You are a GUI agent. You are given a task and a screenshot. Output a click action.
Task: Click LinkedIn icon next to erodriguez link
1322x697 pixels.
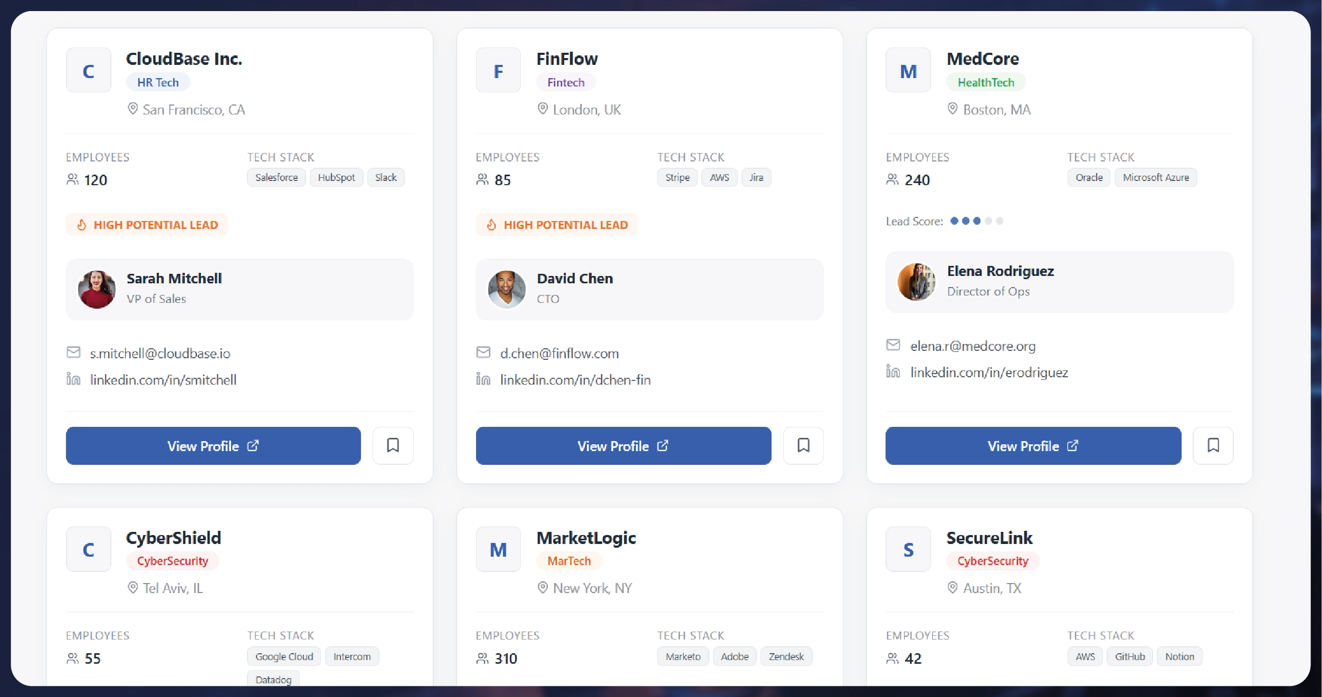click(x=892, y=372)
